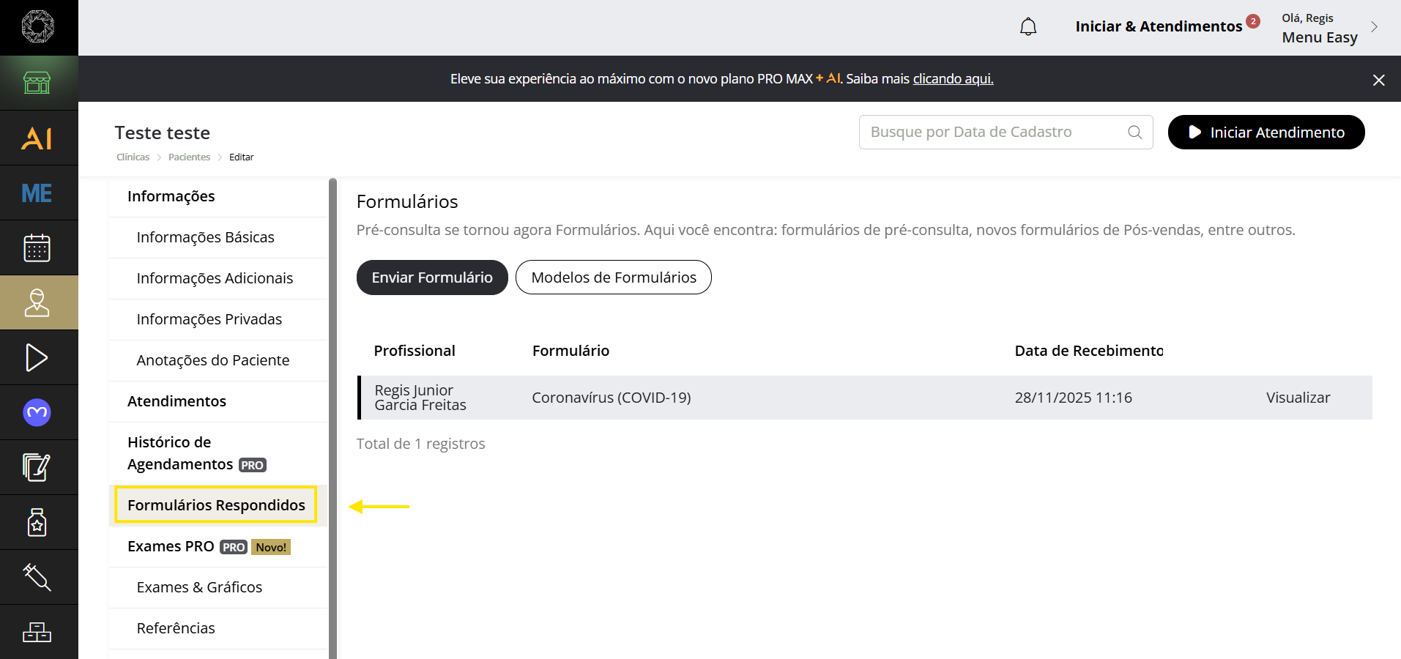The height and width of the screenshot is (659, 1401).
Task: Open Iniciar & Atendimentos menu
Action: click(x=1159, y=27)
